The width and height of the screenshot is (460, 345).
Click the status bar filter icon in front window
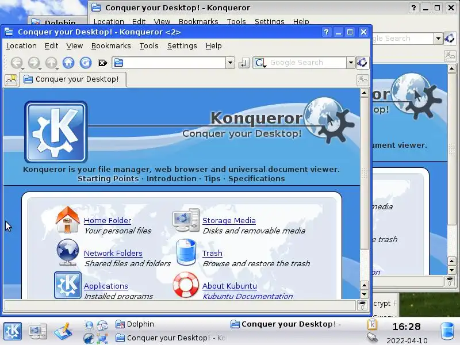tap(362, 305)
